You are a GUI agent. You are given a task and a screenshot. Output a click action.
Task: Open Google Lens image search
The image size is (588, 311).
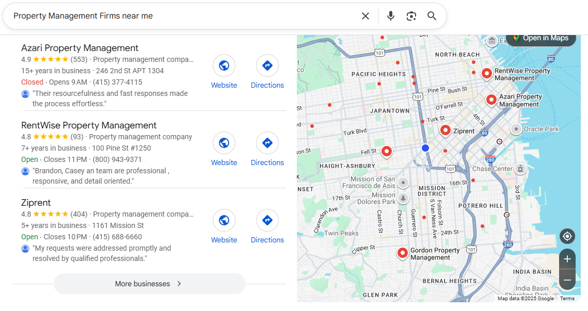click(x=411, y=16)
